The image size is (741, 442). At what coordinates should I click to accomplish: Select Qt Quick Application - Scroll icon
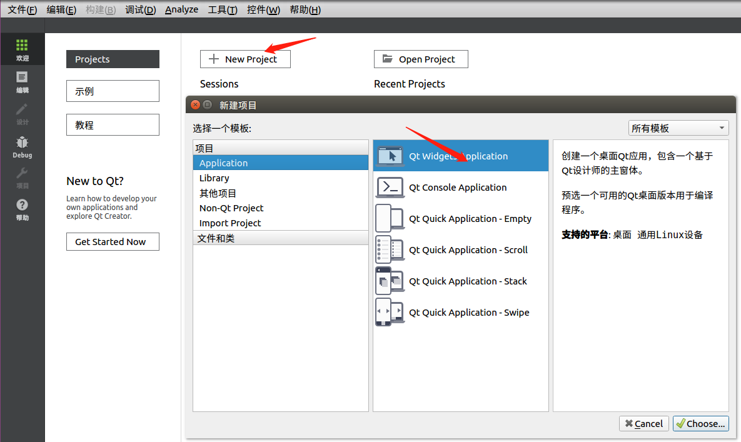point(390,250)
